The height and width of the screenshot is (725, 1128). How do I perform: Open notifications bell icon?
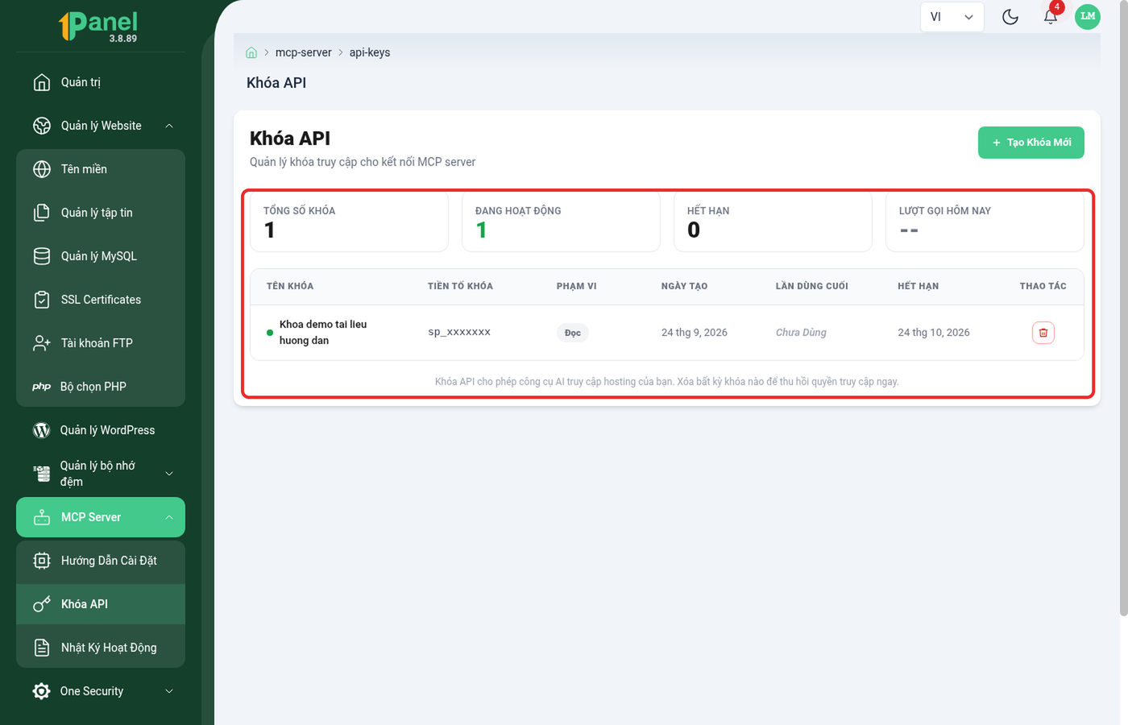[1051, 16]
